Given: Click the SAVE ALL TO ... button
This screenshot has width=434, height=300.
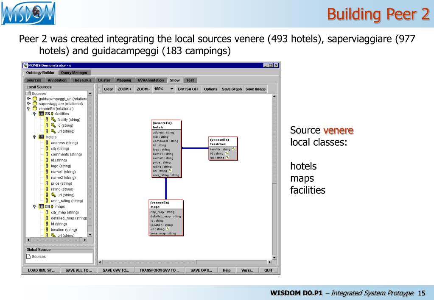Looking at the screenshot, I should coord(78,270).
